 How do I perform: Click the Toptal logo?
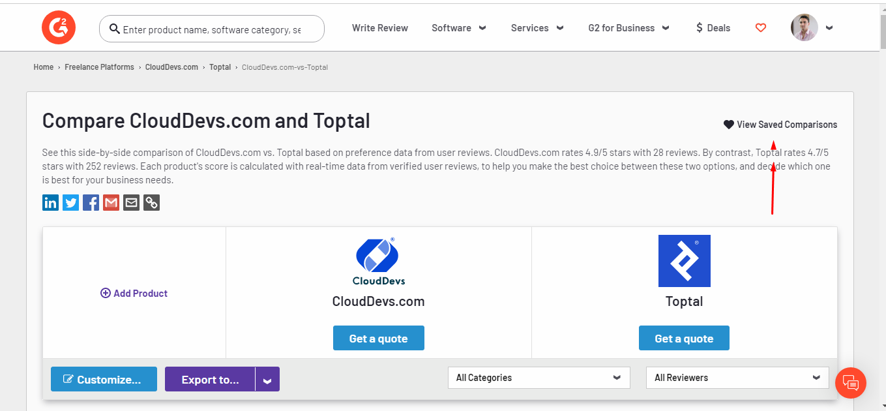click(684, 261)
